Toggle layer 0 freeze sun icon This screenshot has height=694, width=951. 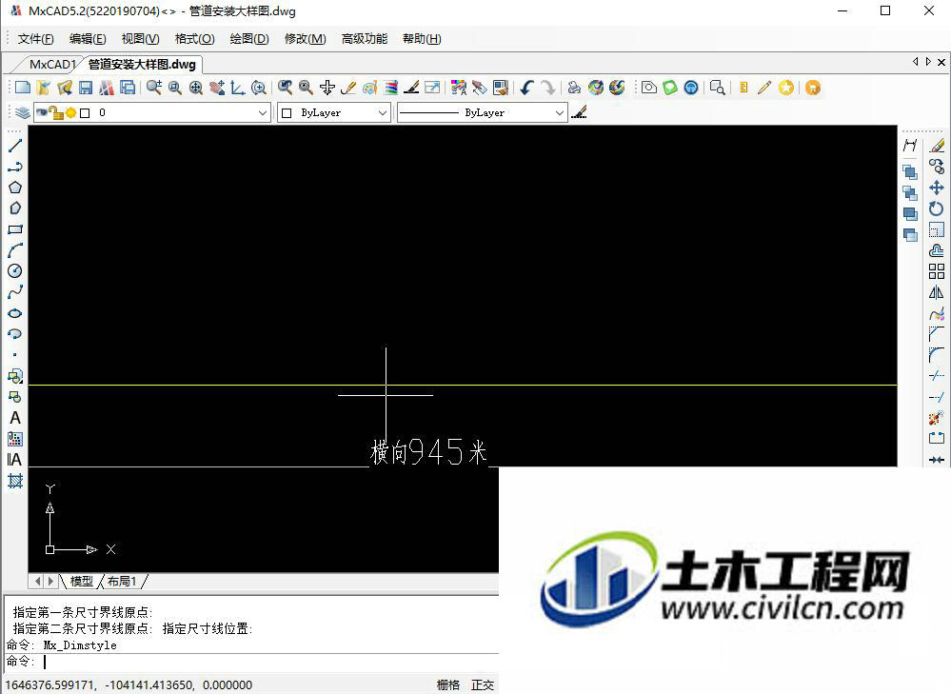pos(71,113)
